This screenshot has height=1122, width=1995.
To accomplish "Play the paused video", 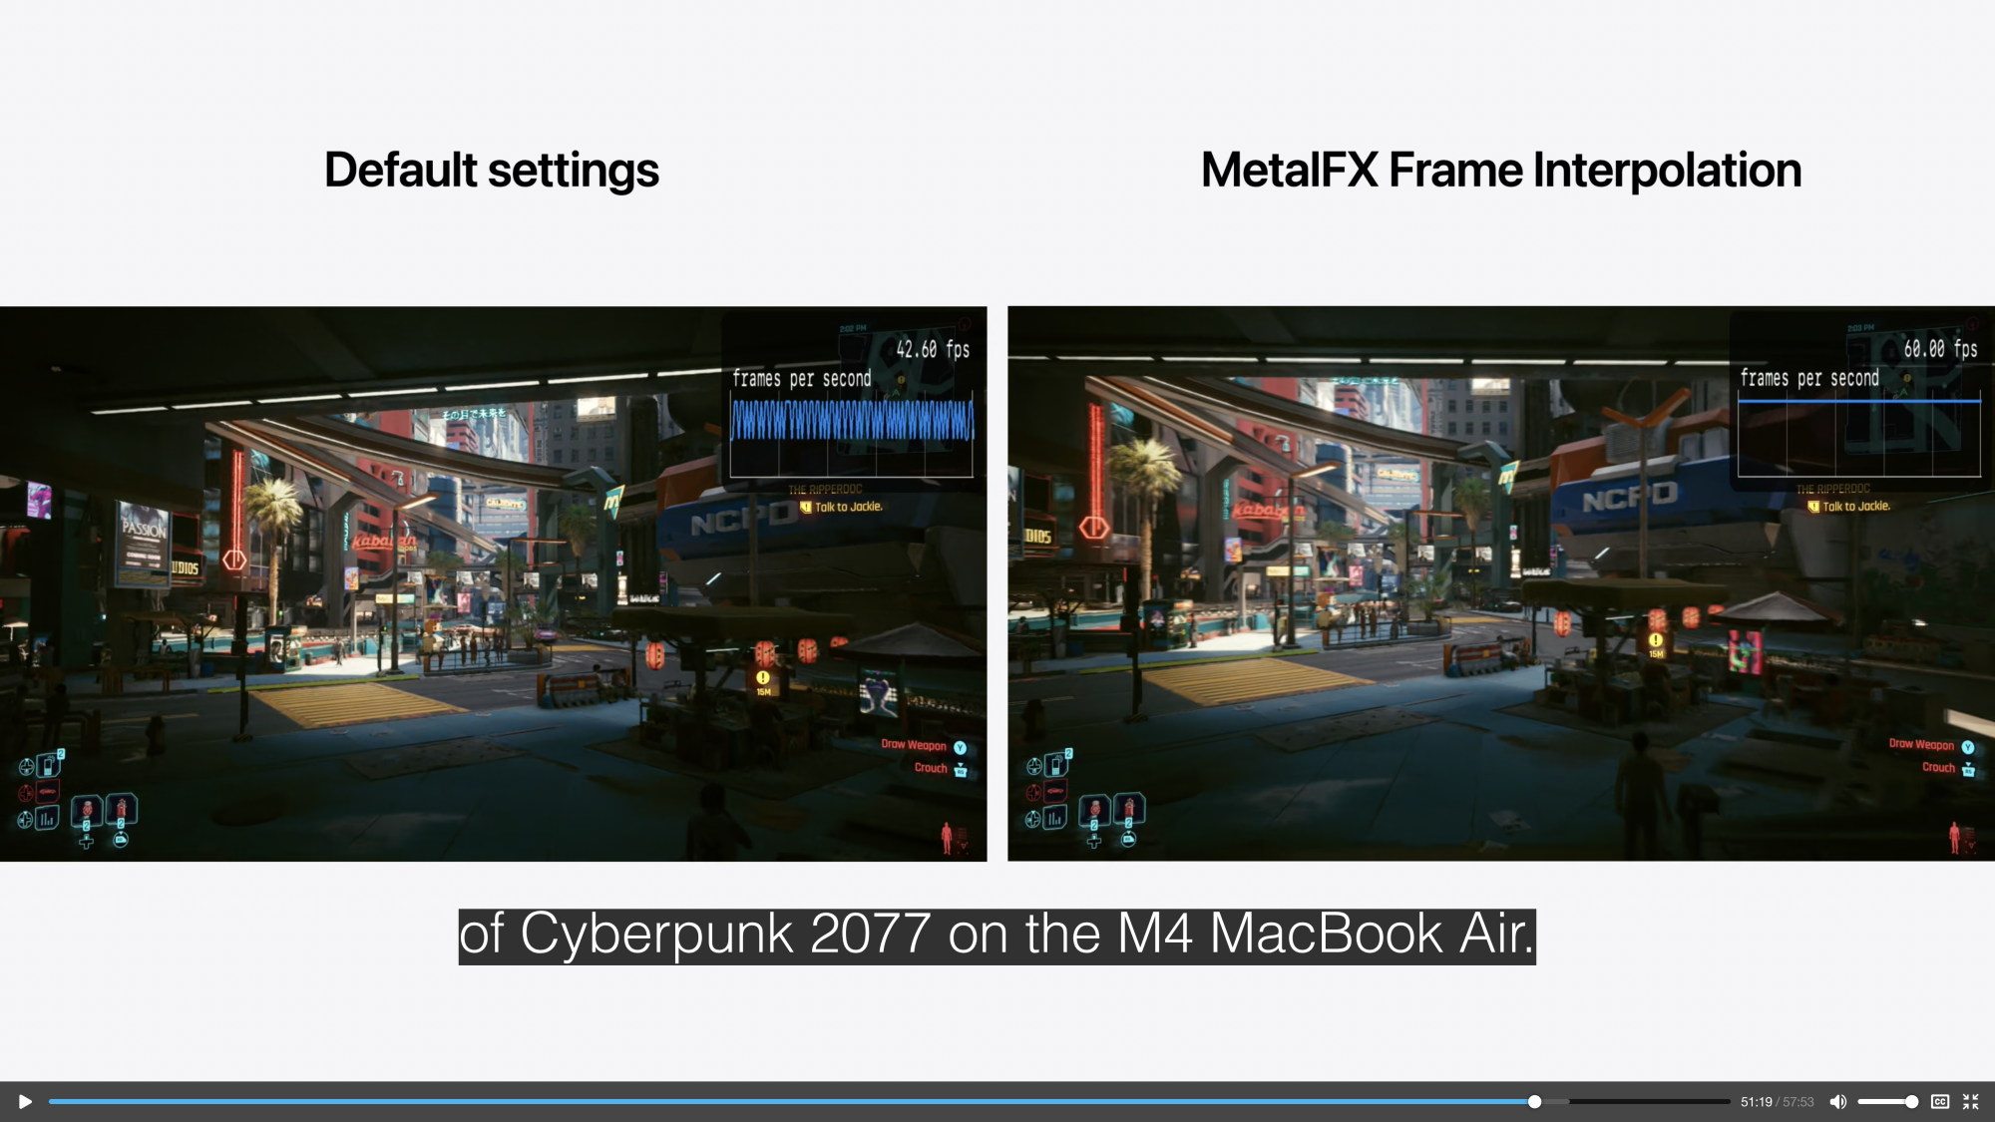I will tap(25, 1102).
